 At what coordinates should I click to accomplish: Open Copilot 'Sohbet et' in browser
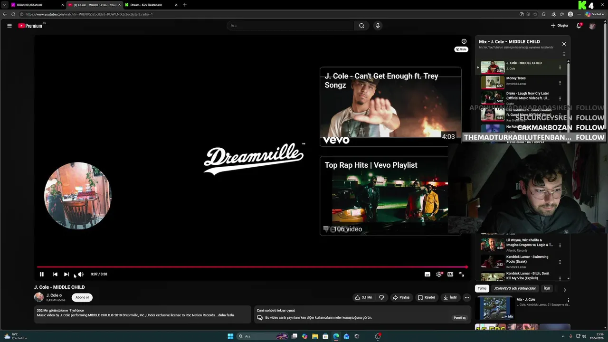tap(594, 14)
